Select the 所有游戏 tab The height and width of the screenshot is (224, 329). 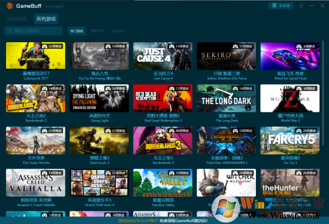[46, 19]
